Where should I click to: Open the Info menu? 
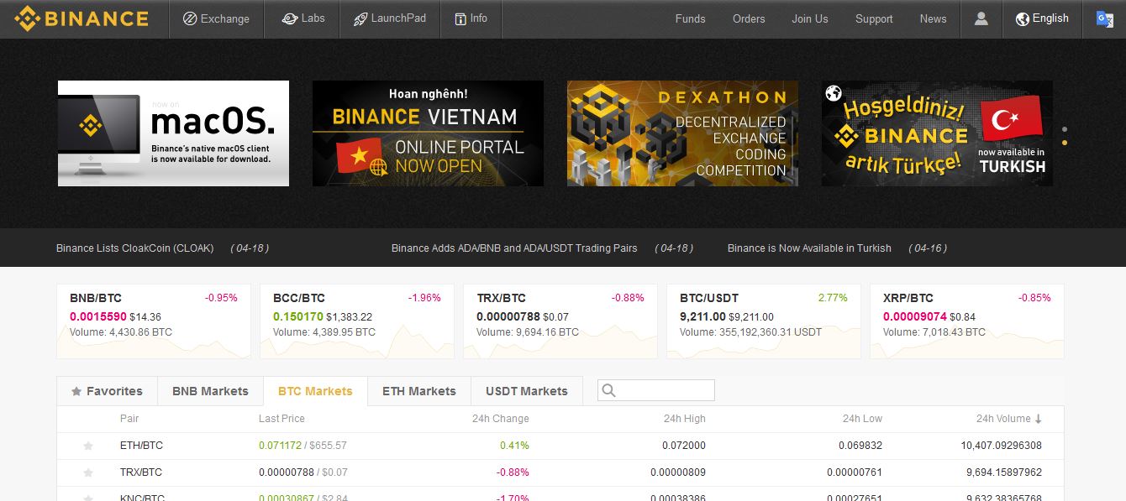coord(471,18)
